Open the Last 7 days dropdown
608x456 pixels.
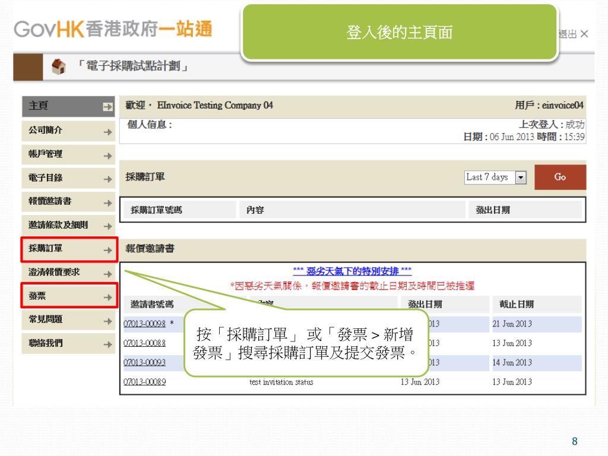[x=495, y=178]
